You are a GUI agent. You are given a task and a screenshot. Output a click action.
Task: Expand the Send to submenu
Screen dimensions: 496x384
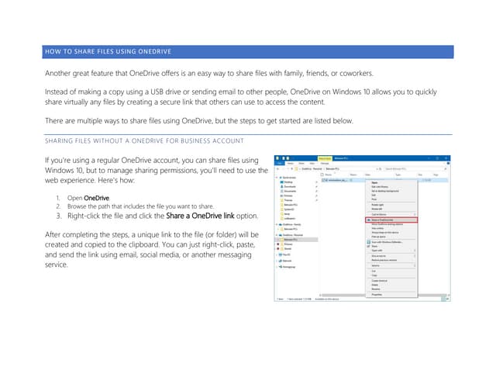click(x=415, y=265)
